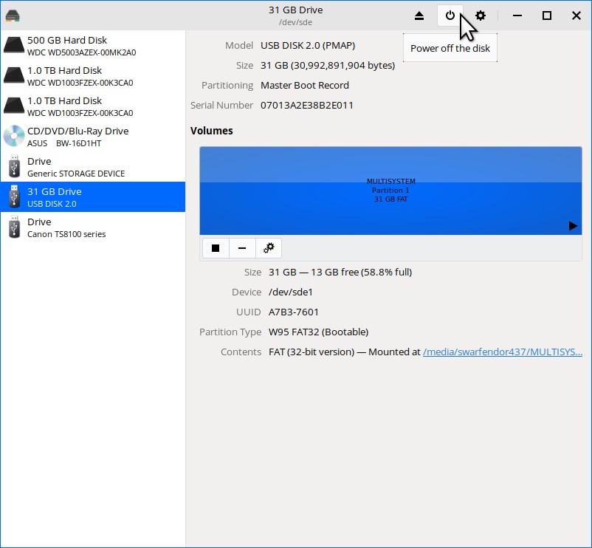Select the first 1.0 TB Hard Disk
This screenshot has width=592, height=548.
92,76
